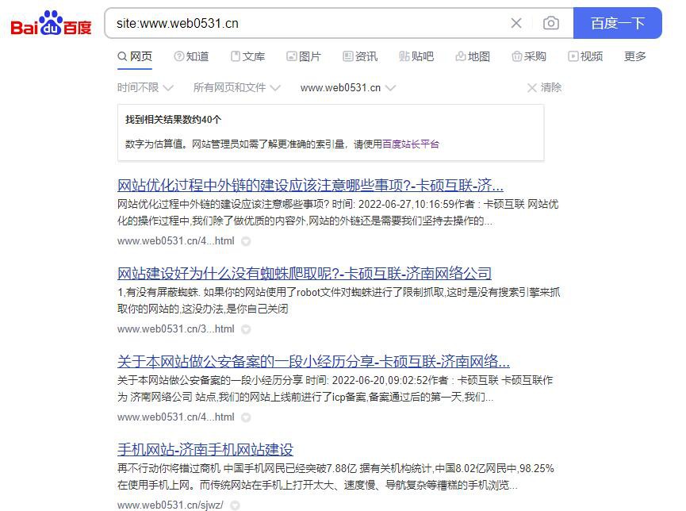
Task: Open the 地图 map tab
Action: coord(473,56)
